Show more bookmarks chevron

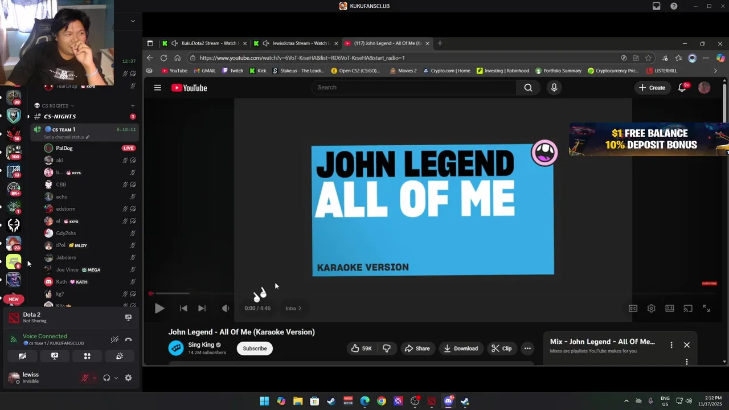point(716,71)
